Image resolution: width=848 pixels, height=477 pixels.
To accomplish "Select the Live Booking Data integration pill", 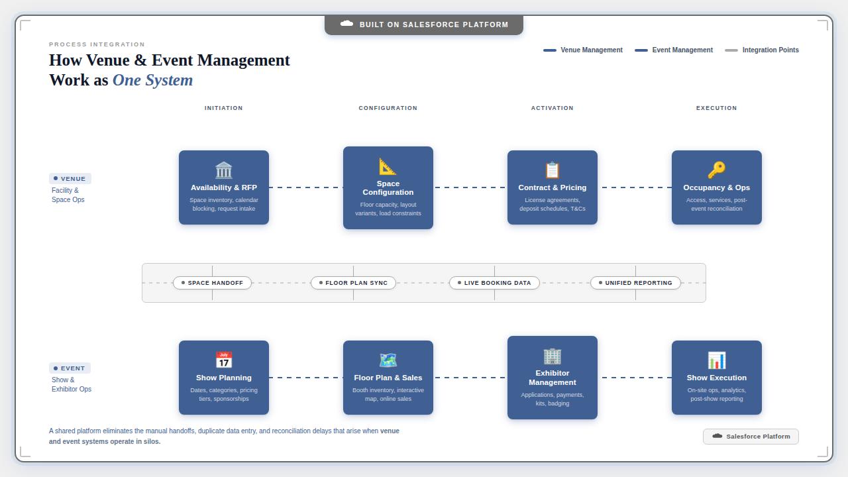I will pos(494,283).
